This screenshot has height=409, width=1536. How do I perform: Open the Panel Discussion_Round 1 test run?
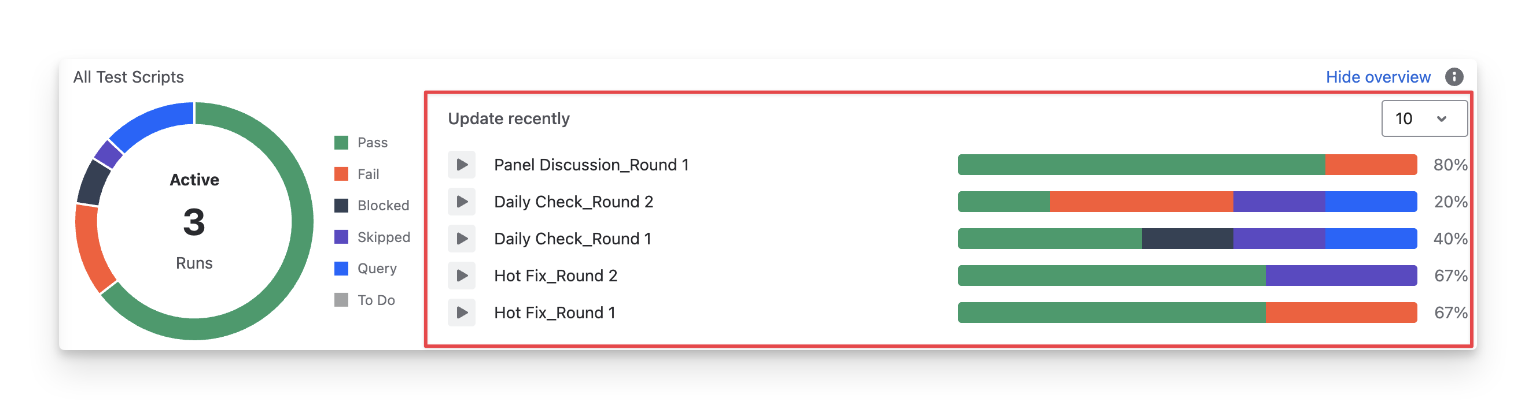tap(591, 165)
